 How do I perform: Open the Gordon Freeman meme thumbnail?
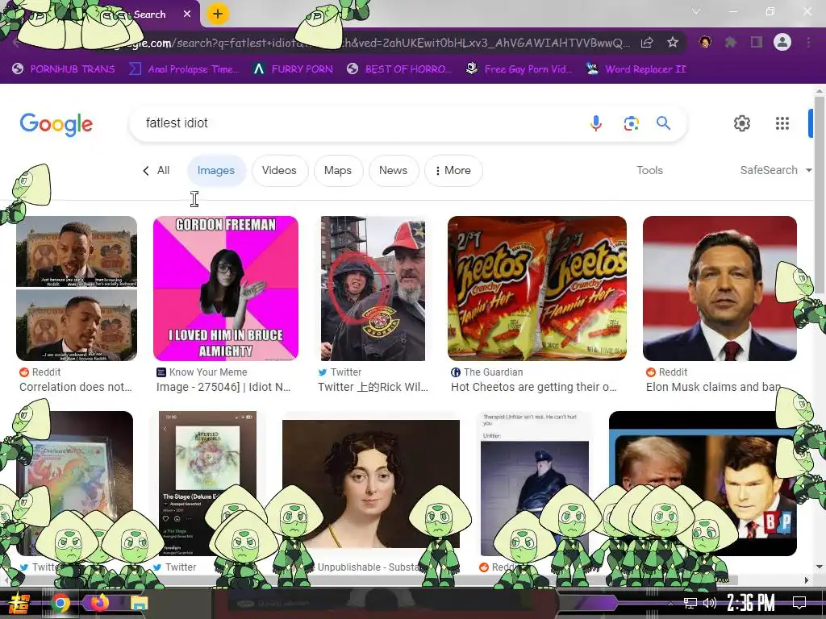[x=226, y=289]
